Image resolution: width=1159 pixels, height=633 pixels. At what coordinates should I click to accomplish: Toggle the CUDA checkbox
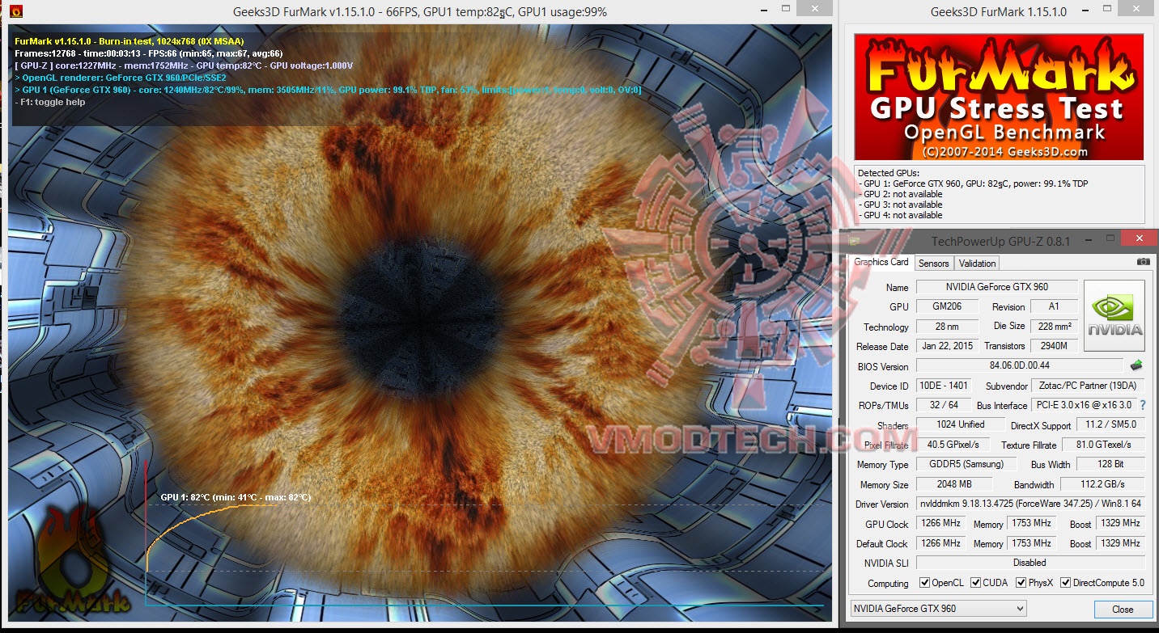click(976, 583)
